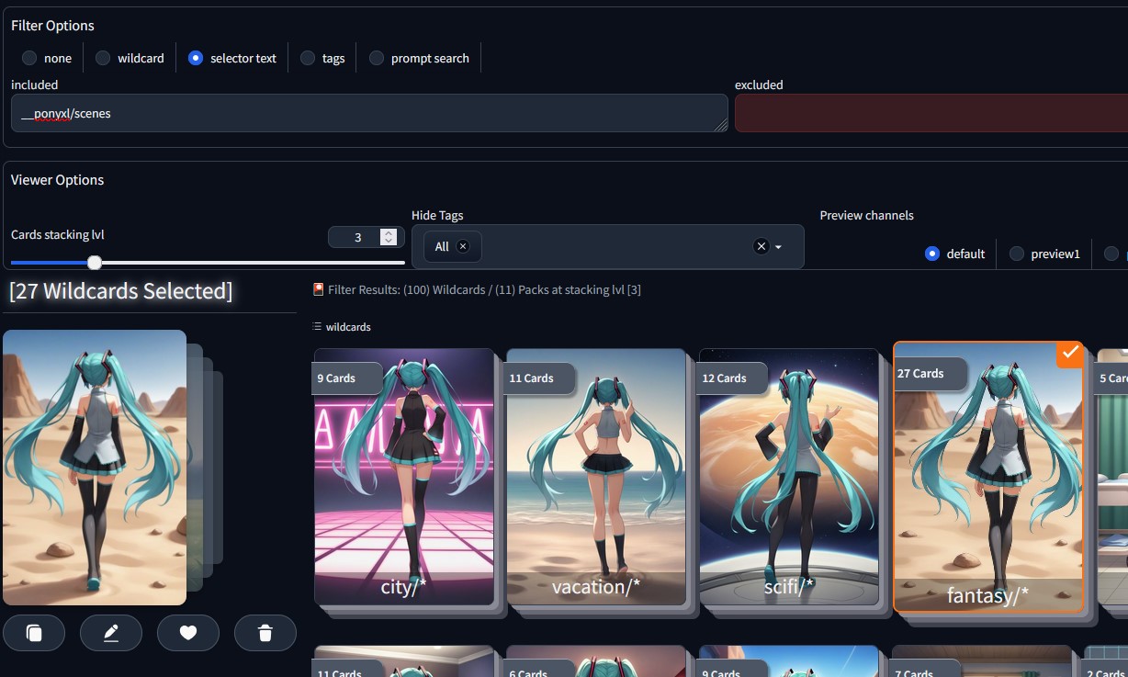Increase the cards stacking level stepper
The height and width of the screenshot is (677, 1128).
(389, 233)
